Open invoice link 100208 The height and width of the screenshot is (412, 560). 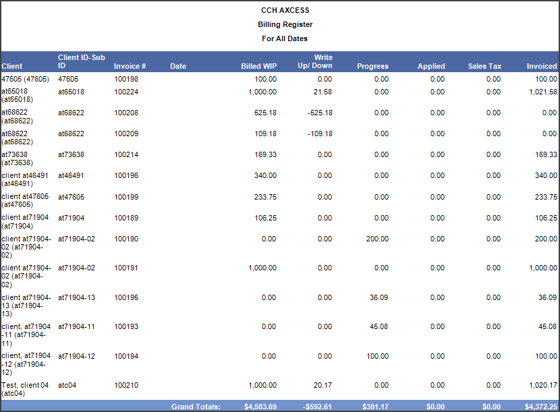pos(125,113)
